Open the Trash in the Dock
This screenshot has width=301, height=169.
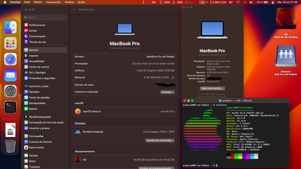(10, 146)
